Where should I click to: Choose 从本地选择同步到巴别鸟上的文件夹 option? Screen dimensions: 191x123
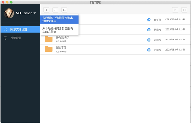coord(59,30)
